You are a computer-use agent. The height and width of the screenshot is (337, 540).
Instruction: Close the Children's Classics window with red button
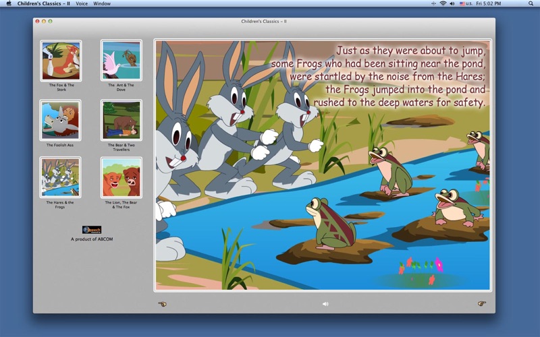pos(38,22)
